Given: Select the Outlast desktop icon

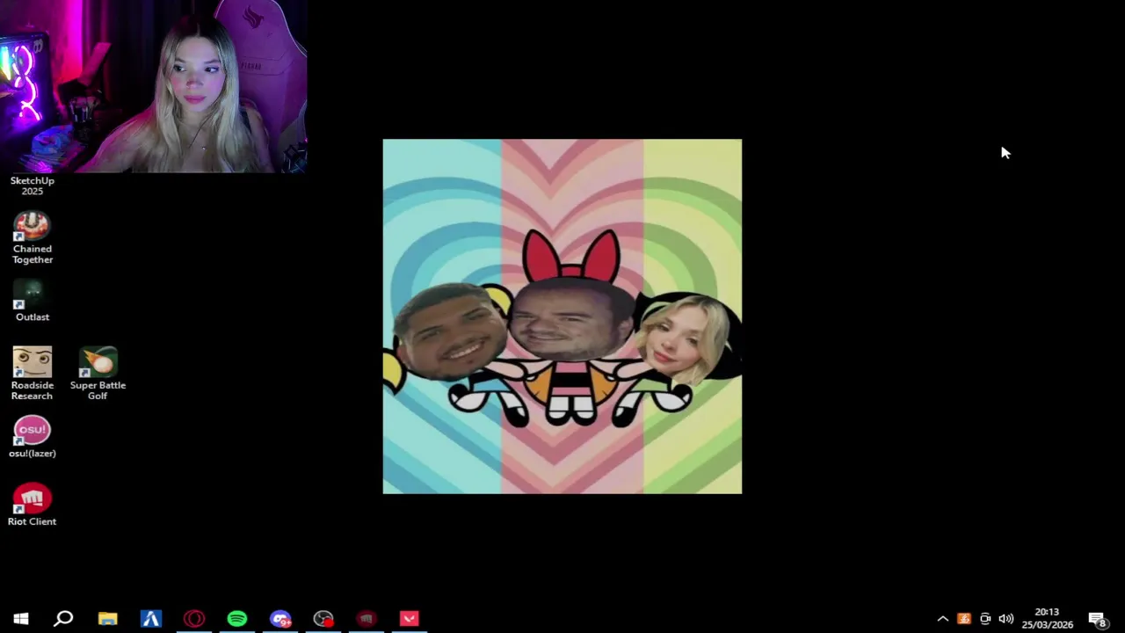Looking at the screenshot, I should click(32, 301).
